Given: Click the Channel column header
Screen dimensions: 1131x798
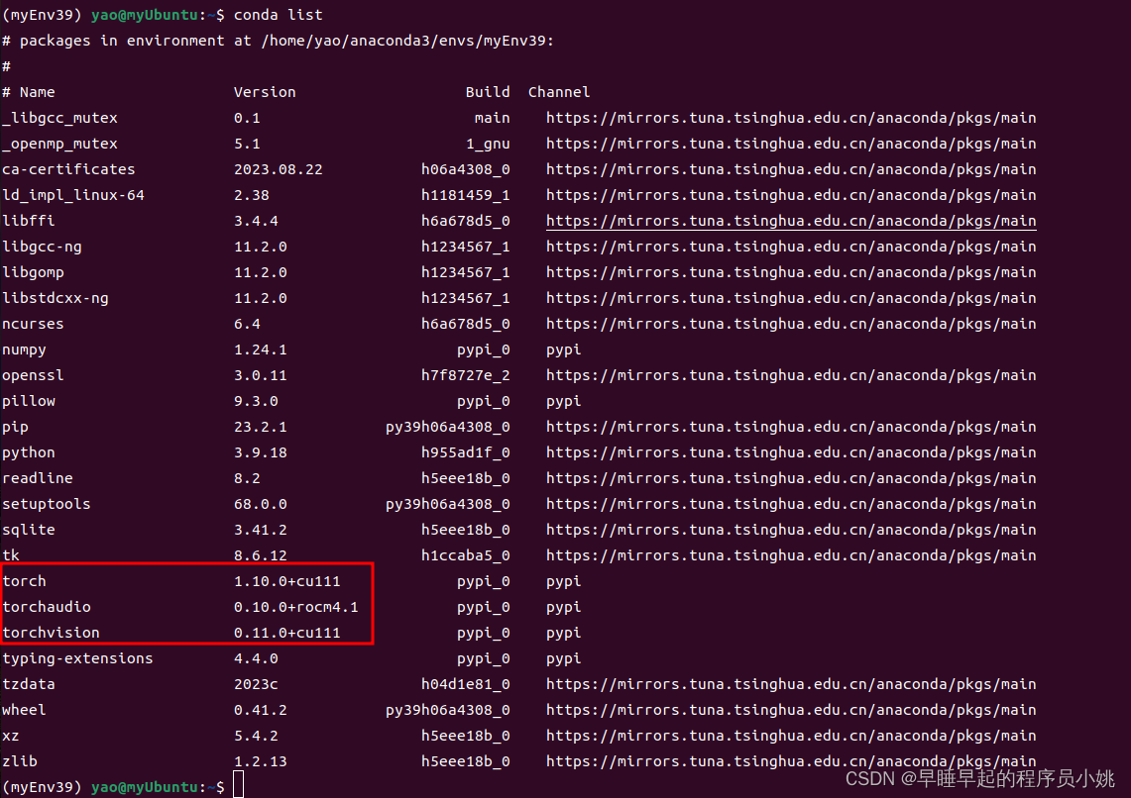Looking at the screenshot, I should 558,91.
